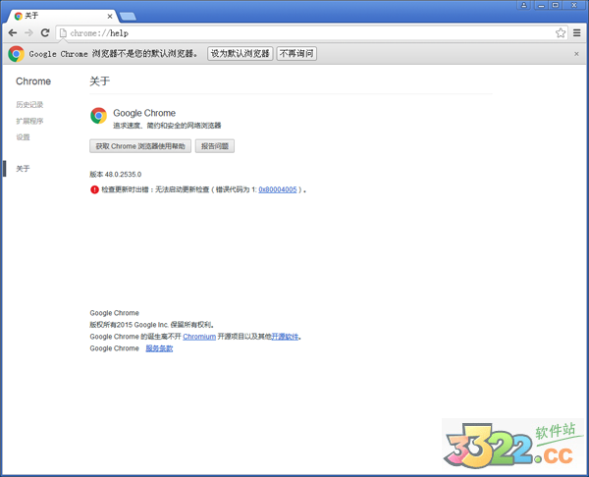Open 设置 in sidebar
589x477 pixels.
click(x=23, y=137)
